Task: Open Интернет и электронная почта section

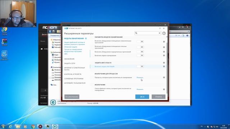Action: pyautogui.click(x=74, y=69)
